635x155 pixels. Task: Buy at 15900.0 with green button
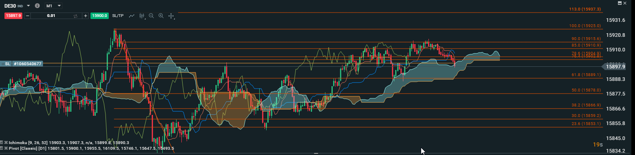99,16
